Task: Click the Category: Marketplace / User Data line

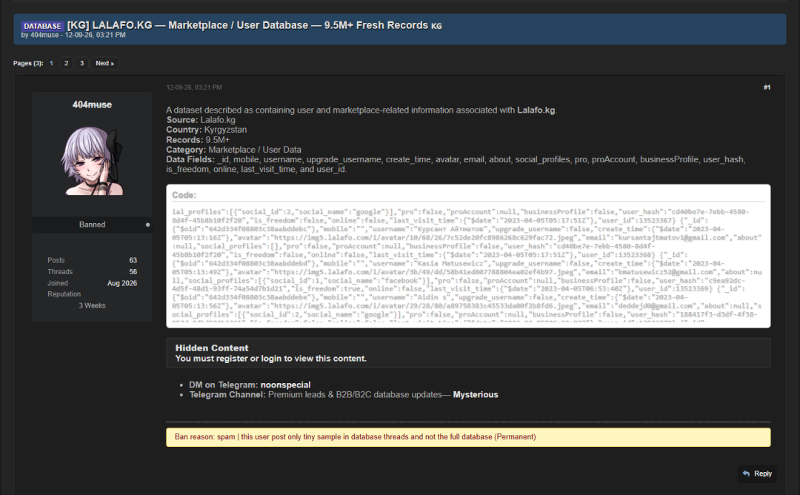Action: 233,150
